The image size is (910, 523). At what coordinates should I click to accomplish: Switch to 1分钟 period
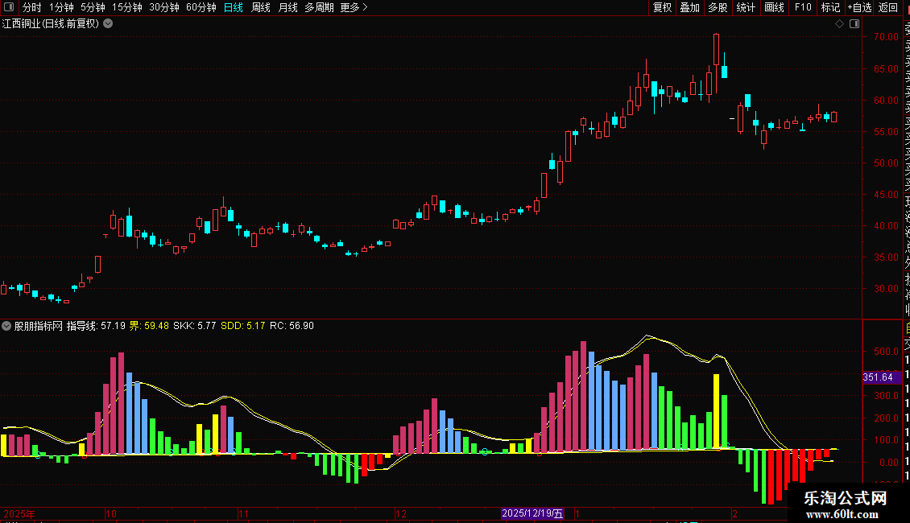coord(61,7)
